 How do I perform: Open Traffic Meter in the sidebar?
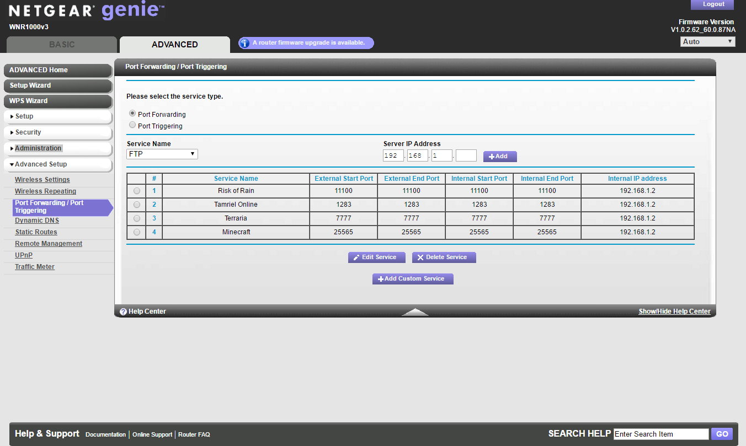[35, 267]
